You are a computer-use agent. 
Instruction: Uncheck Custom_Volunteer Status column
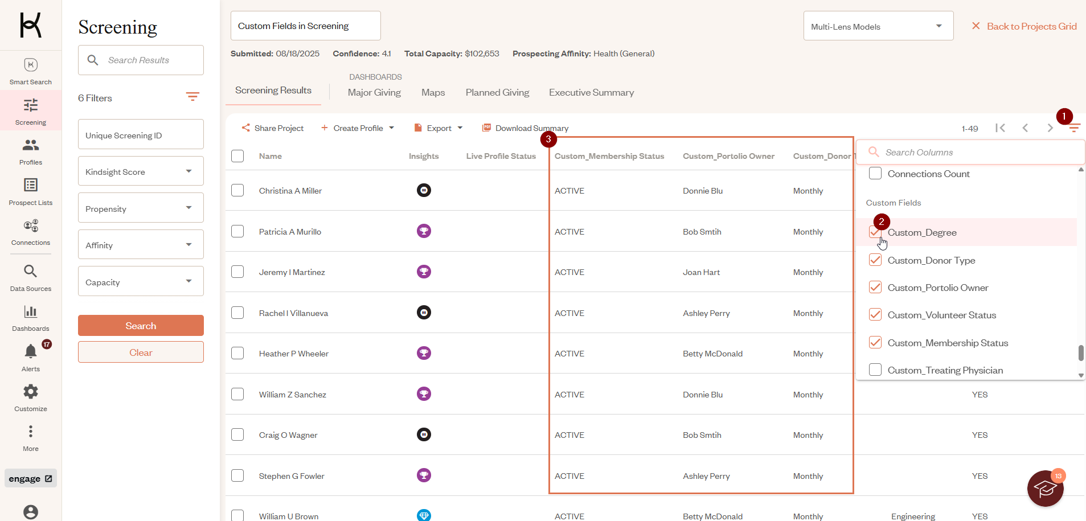875,314
